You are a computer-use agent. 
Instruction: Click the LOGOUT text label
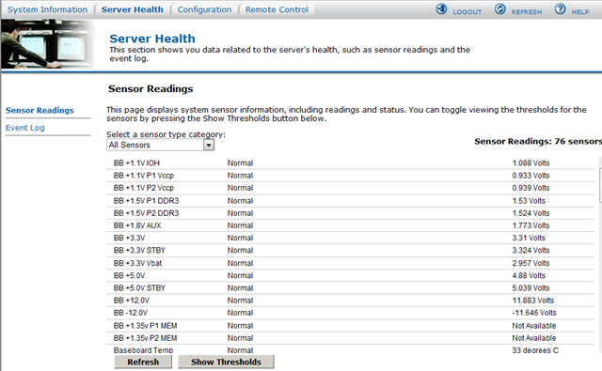pos(467,12)
